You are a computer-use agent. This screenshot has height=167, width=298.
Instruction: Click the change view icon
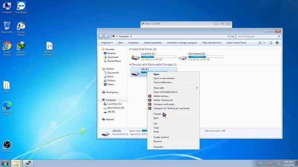(260, 43)
